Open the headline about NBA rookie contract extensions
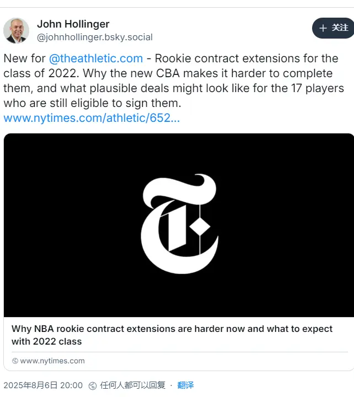The image size is (354, 397). 172,329
